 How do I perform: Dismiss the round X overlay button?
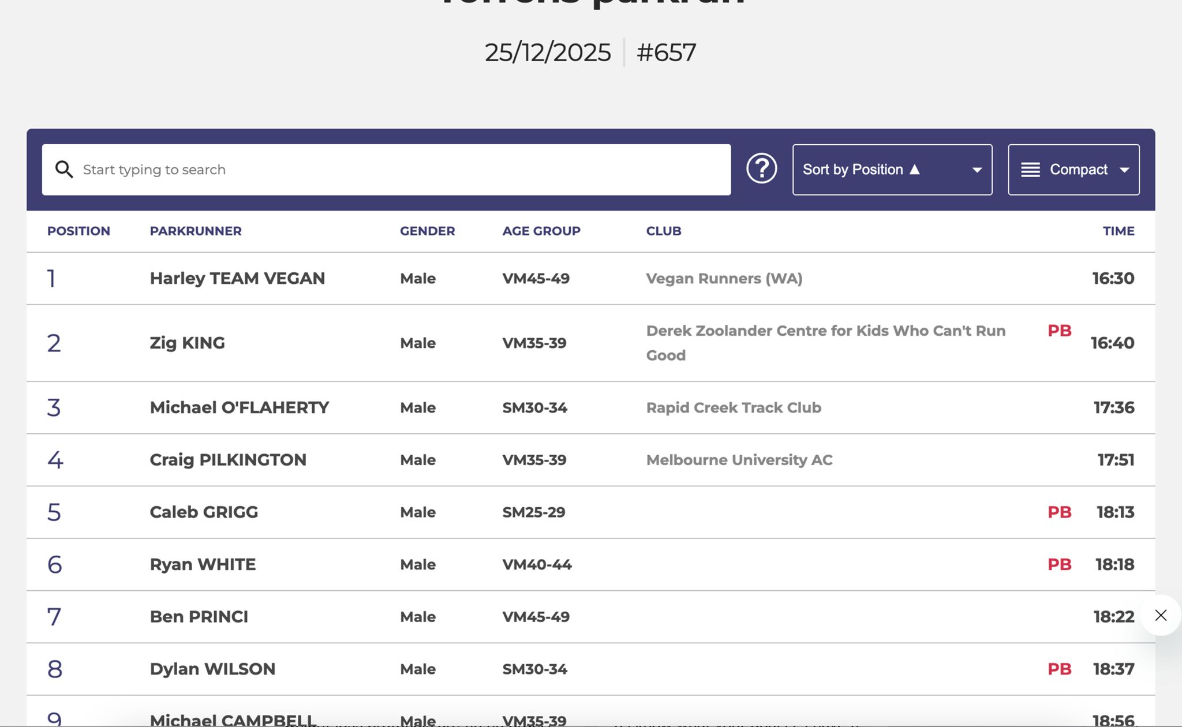1161,616
